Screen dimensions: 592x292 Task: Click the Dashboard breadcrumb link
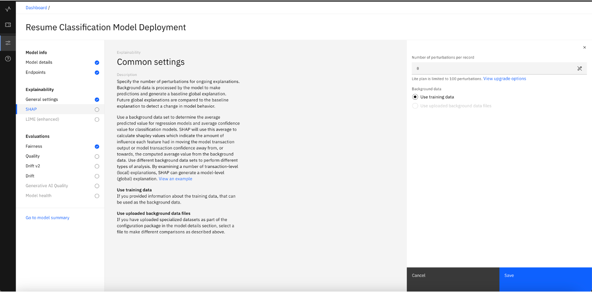(x=36, y=8)
